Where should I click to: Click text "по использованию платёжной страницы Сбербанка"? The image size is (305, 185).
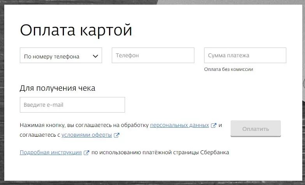(160, 152)
